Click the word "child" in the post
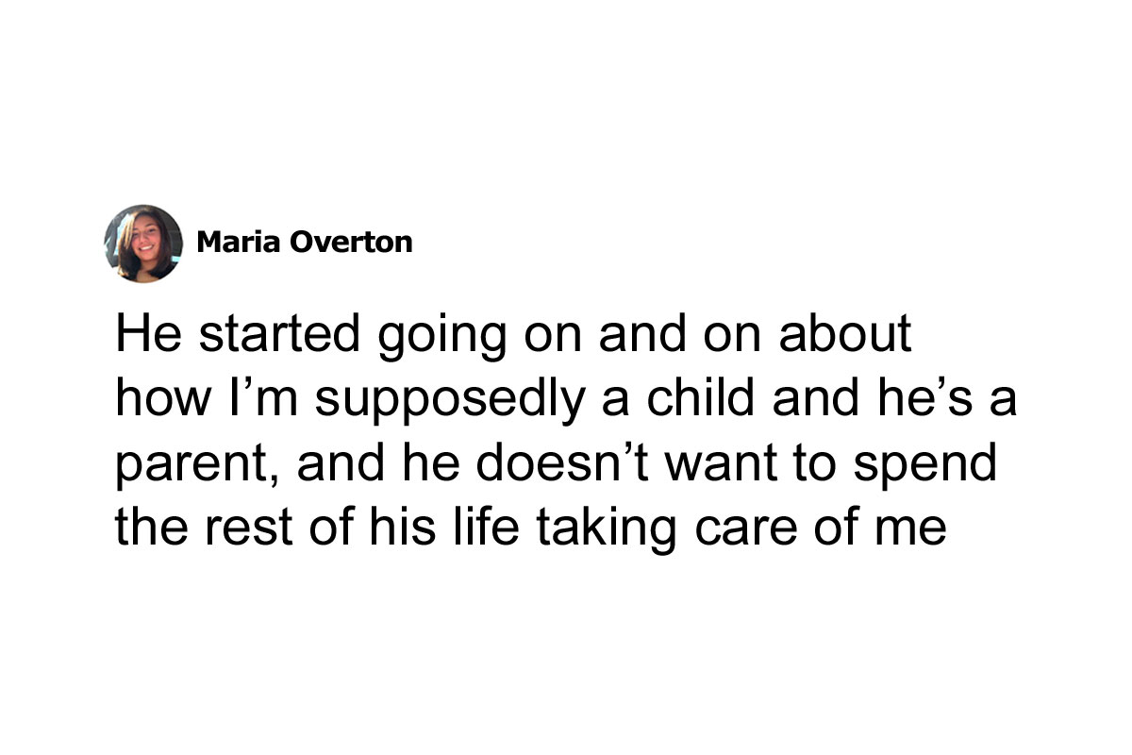1132x755 pixels. click(x=677, y=399)
